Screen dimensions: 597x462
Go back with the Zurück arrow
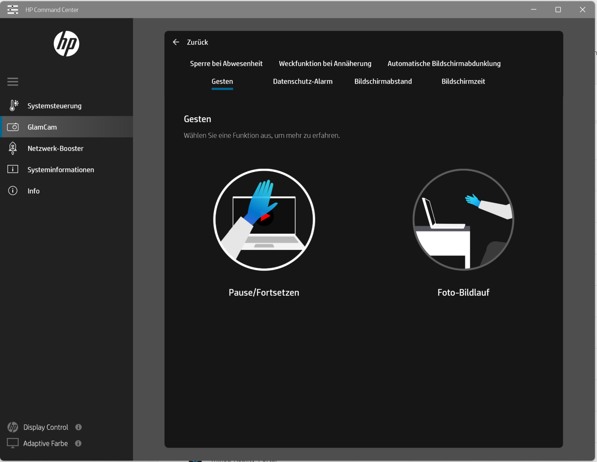[176, 42]
